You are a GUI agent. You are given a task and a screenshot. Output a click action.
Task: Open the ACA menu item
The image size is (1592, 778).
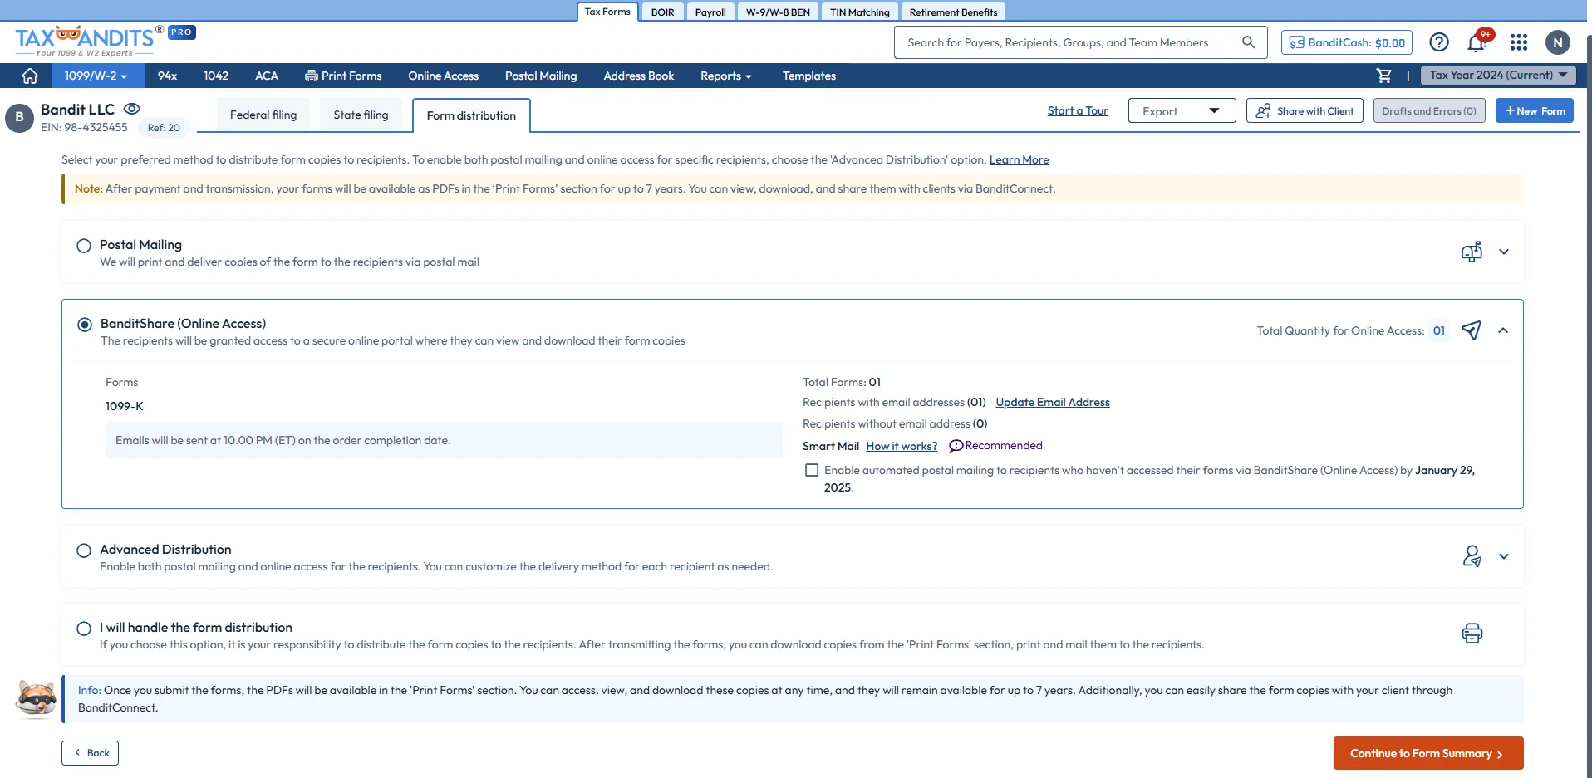(x=267, y=76)
